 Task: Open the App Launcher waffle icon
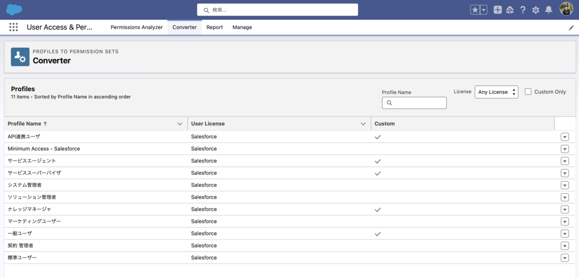point(13,27)
